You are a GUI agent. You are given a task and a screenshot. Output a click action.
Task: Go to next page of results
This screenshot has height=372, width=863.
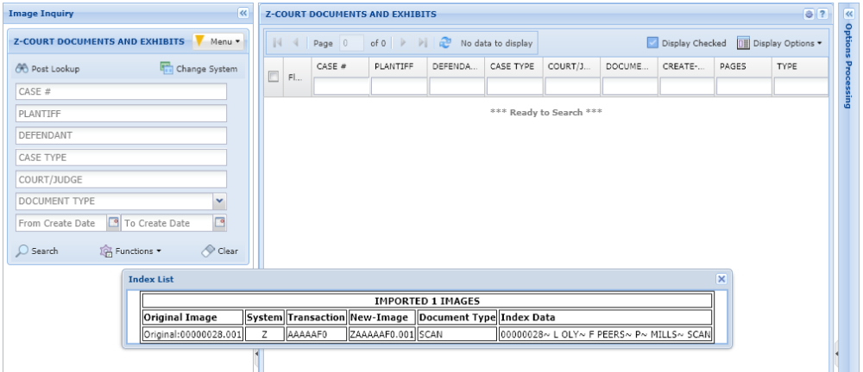403,43
